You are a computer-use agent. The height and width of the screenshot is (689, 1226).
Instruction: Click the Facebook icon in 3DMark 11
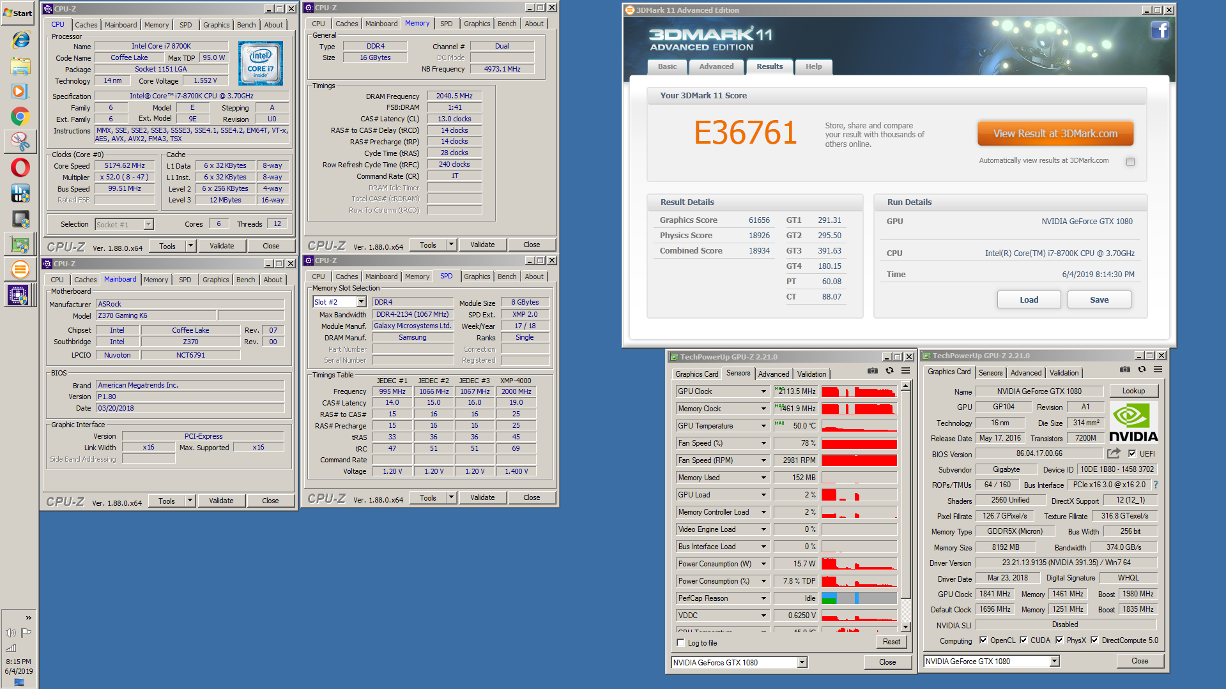pos(1160,30)
